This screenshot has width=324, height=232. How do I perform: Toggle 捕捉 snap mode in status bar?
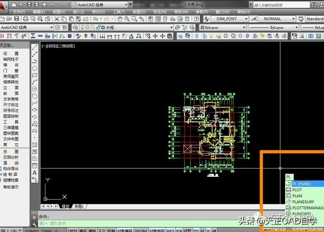pos(83,230)
